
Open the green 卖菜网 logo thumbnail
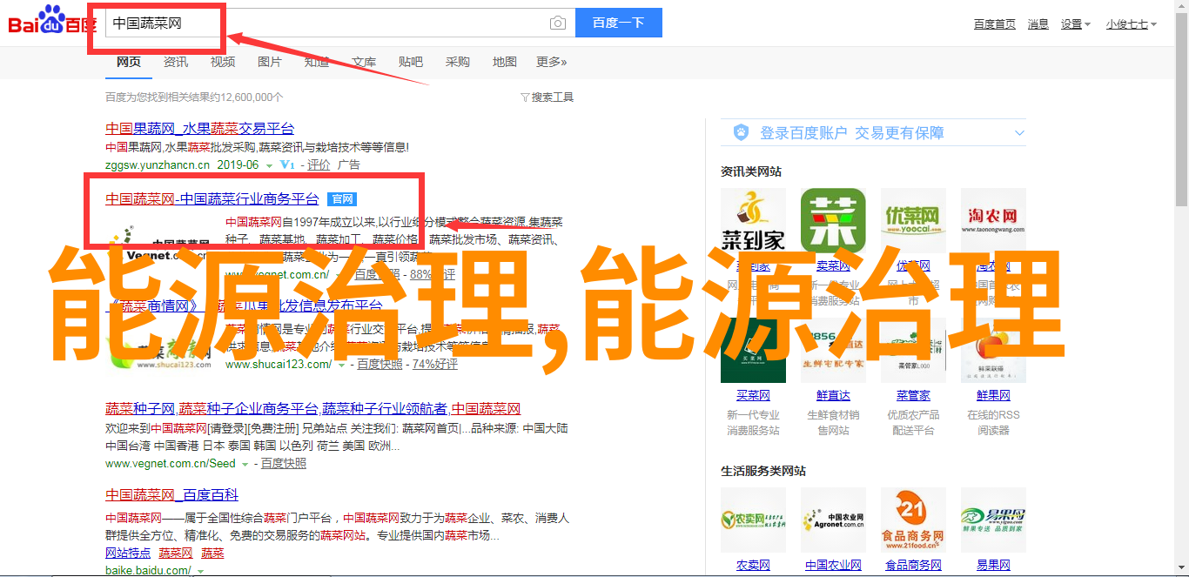point(833,221)
